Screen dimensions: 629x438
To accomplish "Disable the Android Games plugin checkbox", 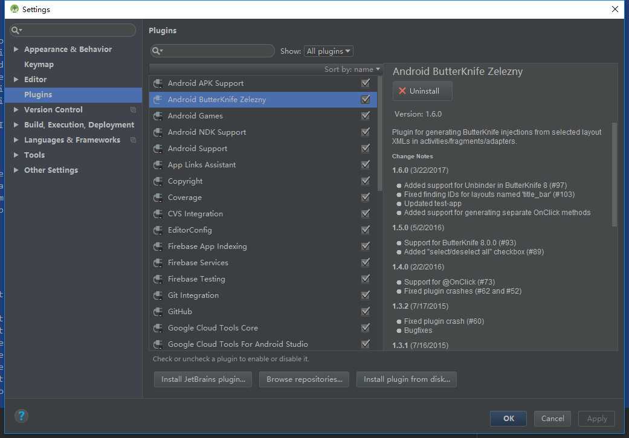I will pyautogui.click(x=366, y=116).
